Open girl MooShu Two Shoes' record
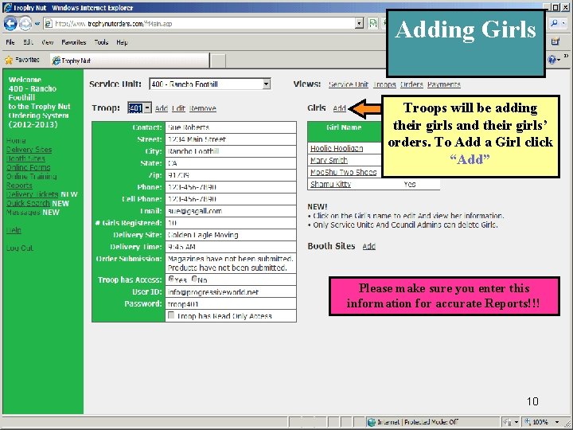 point(344,172)
